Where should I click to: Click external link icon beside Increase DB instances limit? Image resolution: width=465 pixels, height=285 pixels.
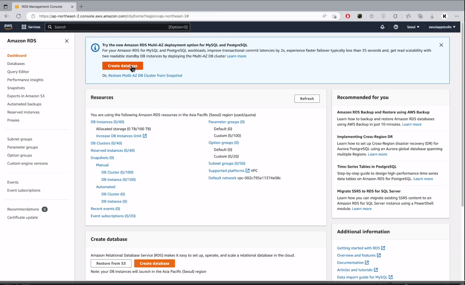tap(145, 136)
